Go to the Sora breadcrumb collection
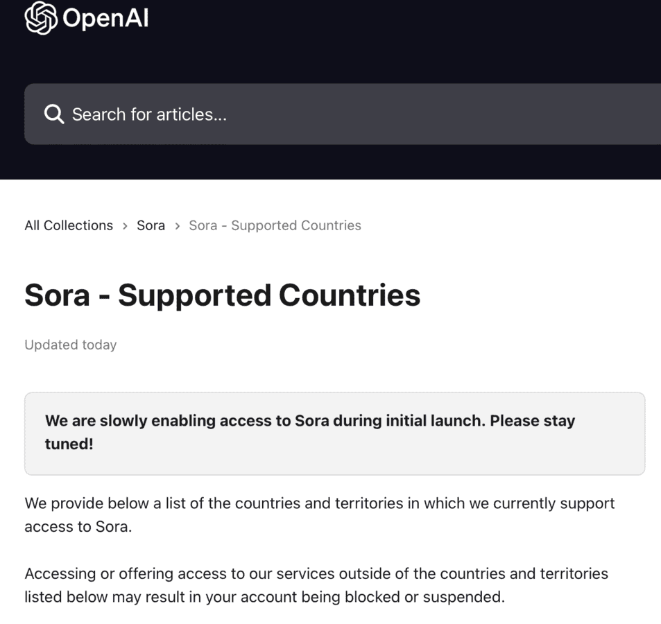The image size is (661, 624). (151, 225)
